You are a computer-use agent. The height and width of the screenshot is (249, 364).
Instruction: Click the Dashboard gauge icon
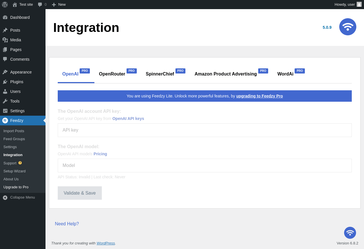pos(5,17)
